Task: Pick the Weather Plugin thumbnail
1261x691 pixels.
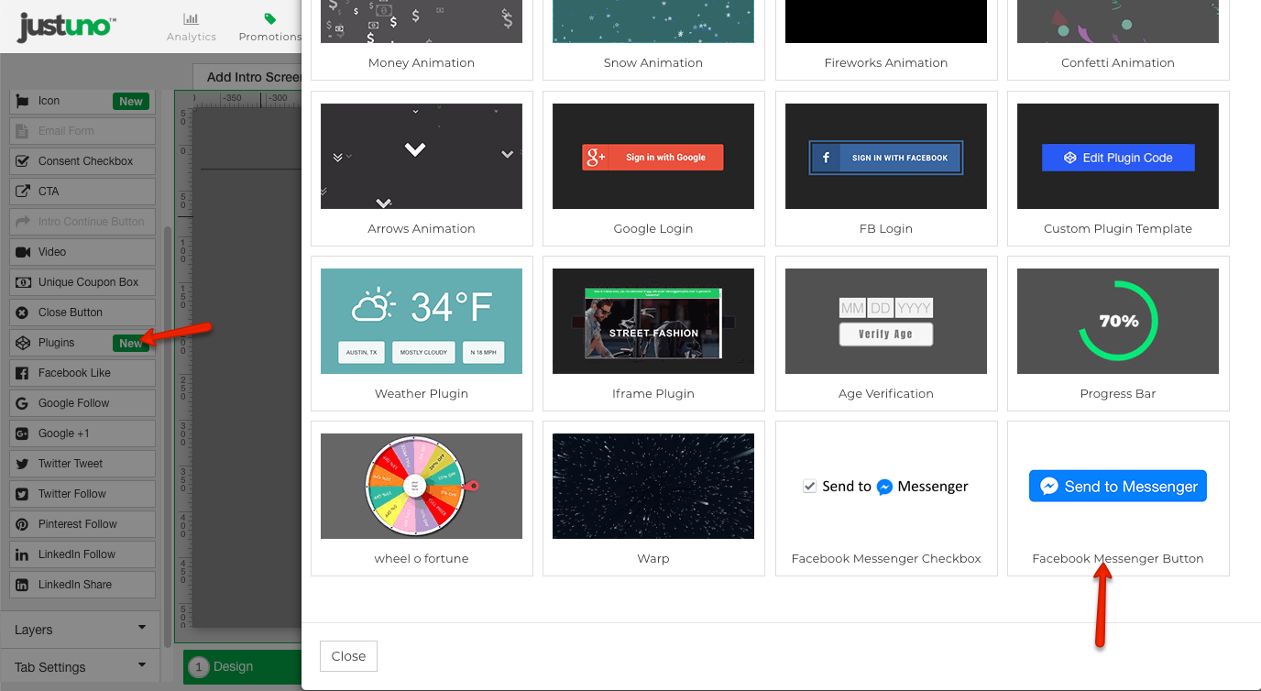Action: point(422,322)
